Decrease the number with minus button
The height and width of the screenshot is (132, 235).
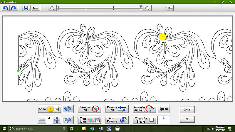pyautogui.click(x=42, y=120)
